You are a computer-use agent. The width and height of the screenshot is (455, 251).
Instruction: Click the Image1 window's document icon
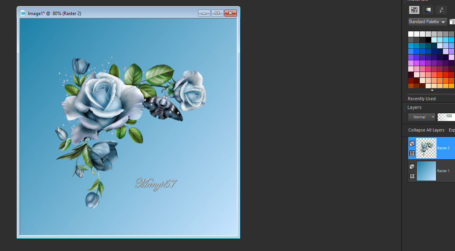23,14
